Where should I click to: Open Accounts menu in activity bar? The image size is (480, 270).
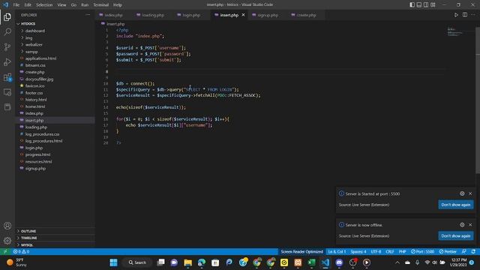(x=7, y=226)
